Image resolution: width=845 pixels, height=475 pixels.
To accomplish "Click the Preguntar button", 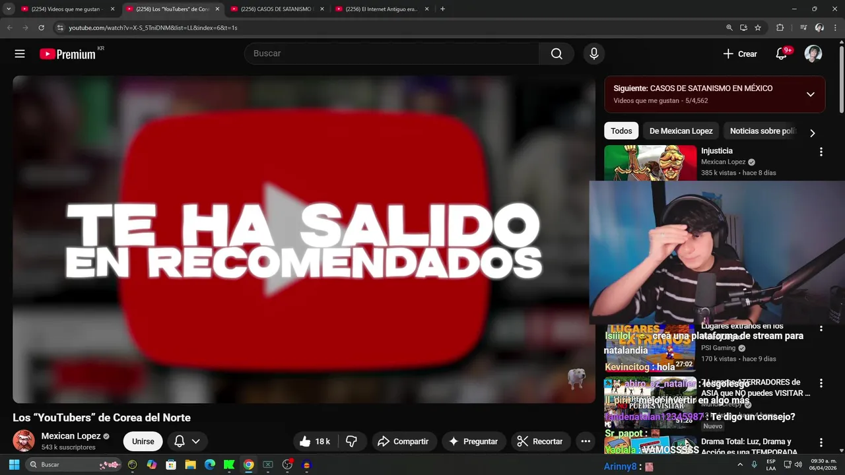I will (473, 441).
